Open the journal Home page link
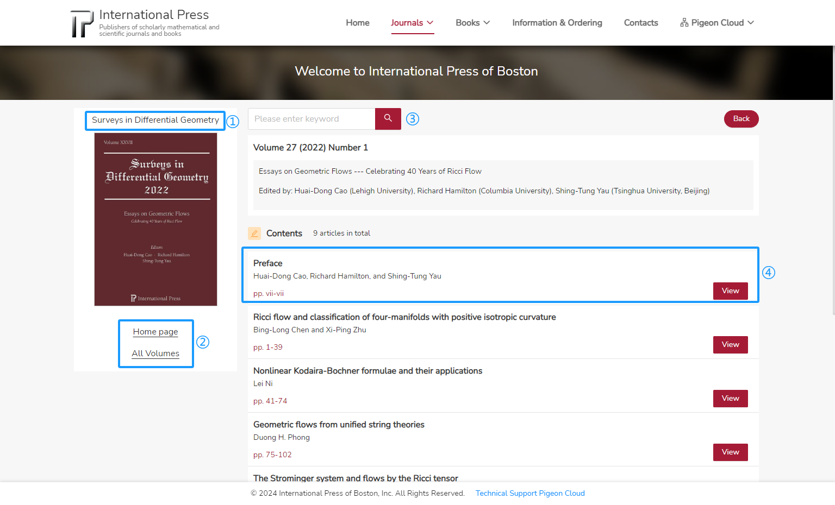The height and width of the screenshot is (505, 835). coord(155,332)
